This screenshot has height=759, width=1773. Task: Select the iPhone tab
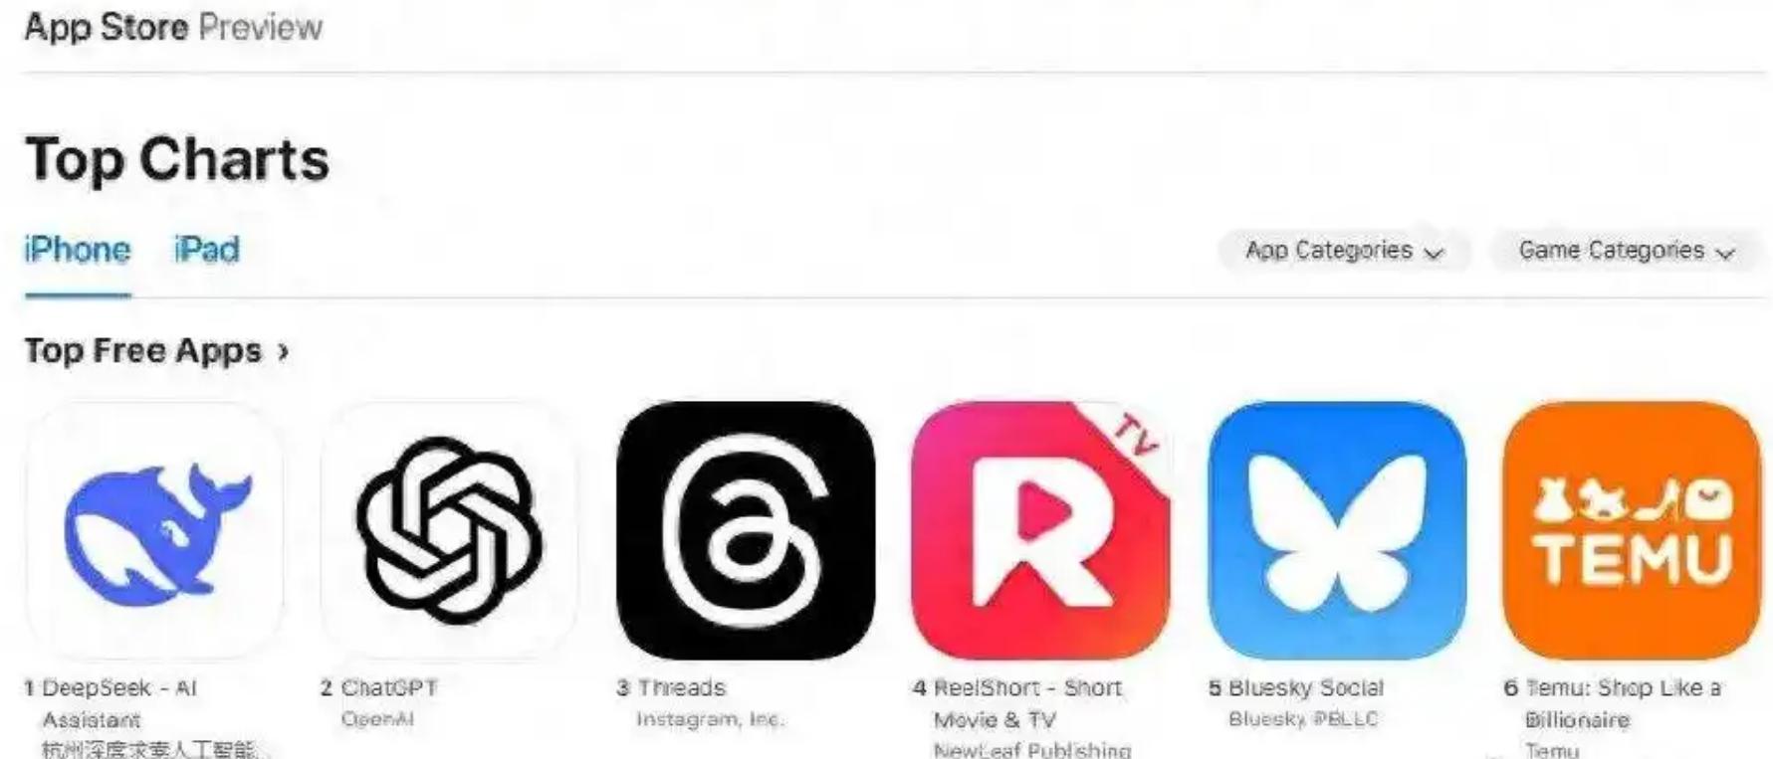coord(78,249)
